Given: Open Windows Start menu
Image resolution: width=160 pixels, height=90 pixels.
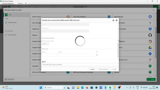Looking at the screenshot, I should click(x=41, y=87).
